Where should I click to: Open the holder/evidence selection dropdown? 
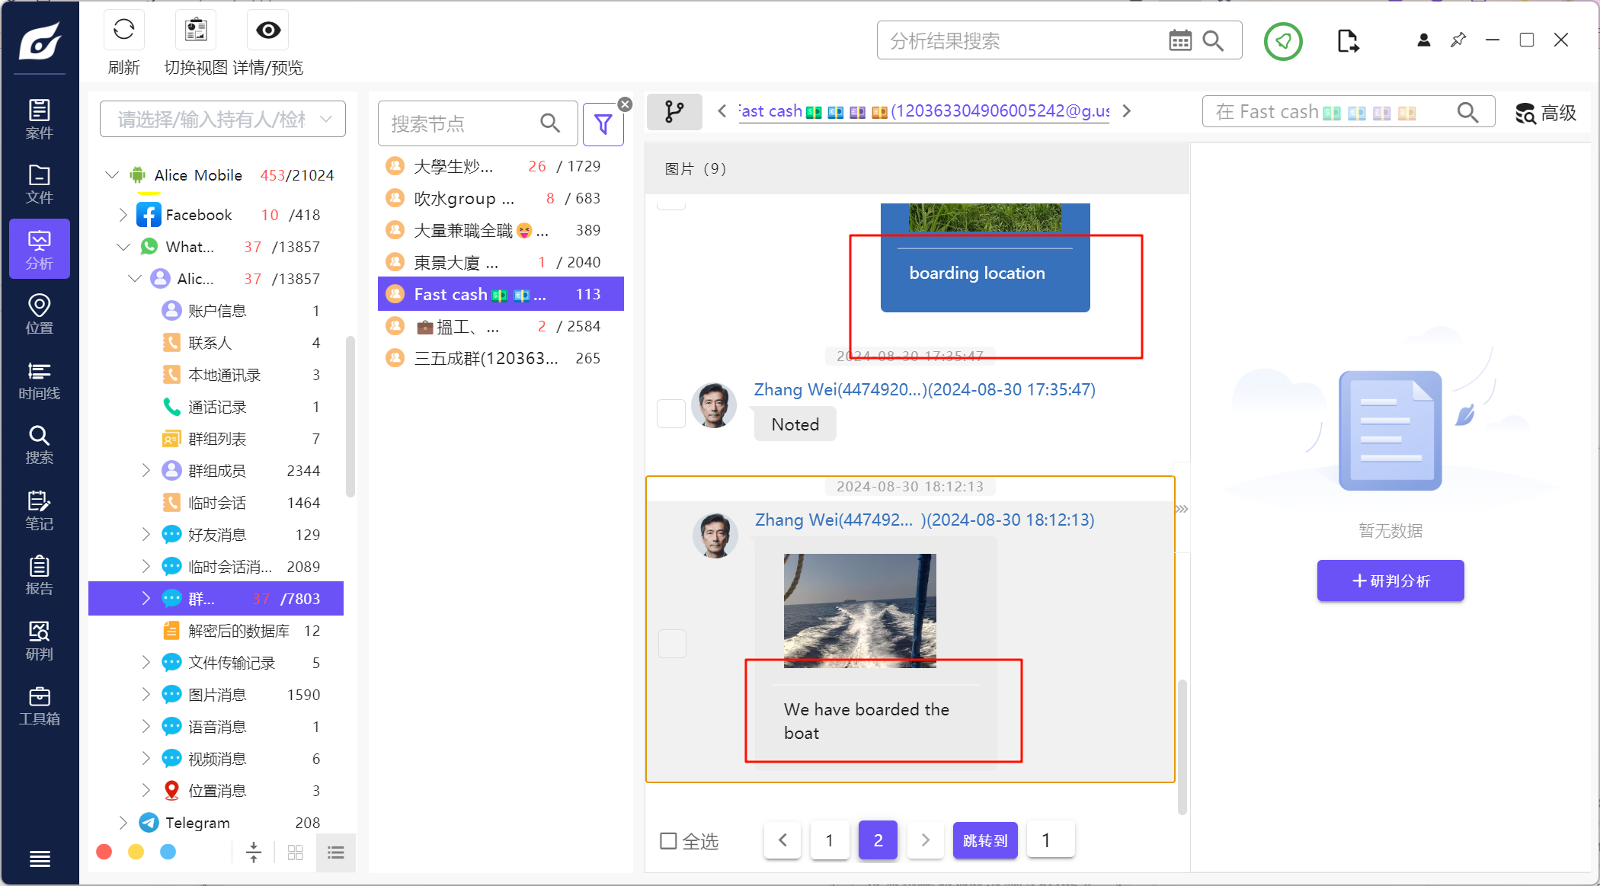pos(222,120)
